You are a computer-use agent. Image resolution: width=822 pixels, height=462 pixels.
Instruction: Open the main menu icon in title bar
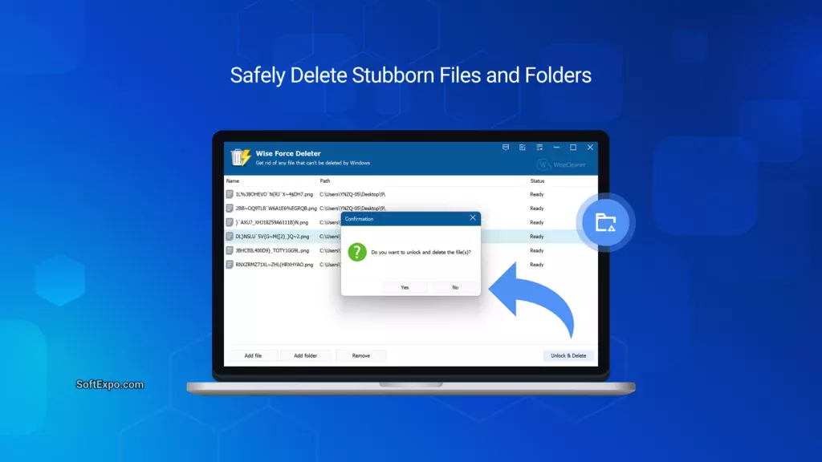(x=539, y=148)
